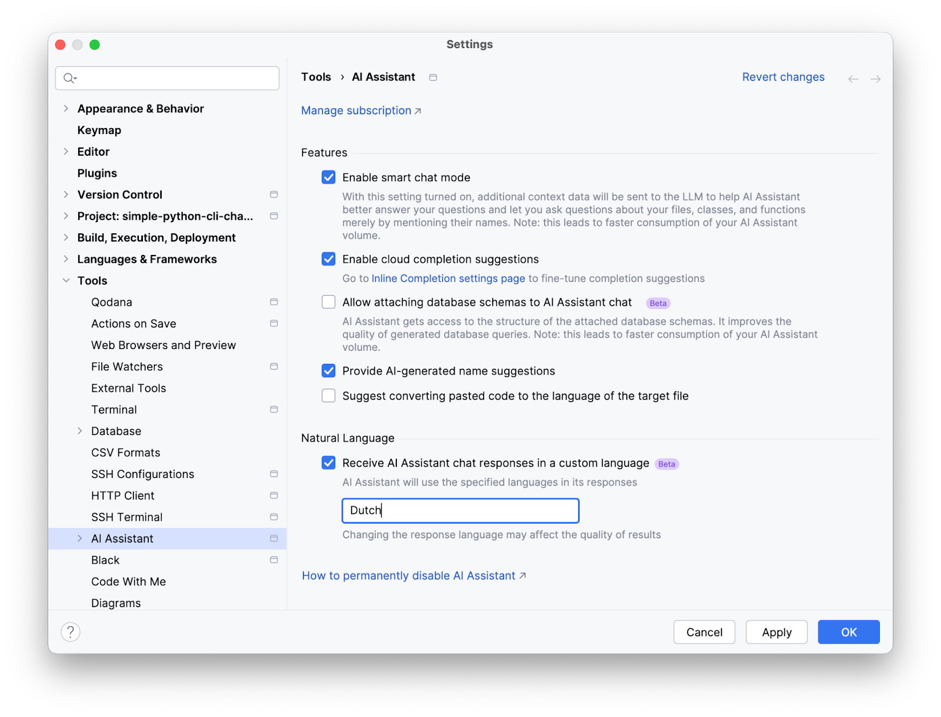
Task: Click Revert changes
Action: 783,77
